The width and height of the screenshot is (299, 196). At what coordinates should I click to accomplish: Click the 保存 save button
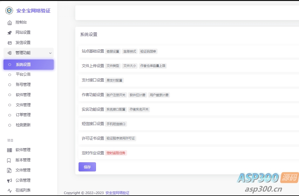pyautogui.click(x=87, y=167)
